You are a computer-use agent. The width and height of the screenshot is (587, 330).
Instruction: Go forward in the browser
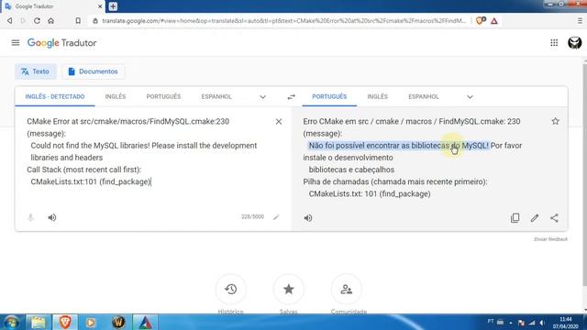point(23,21)
